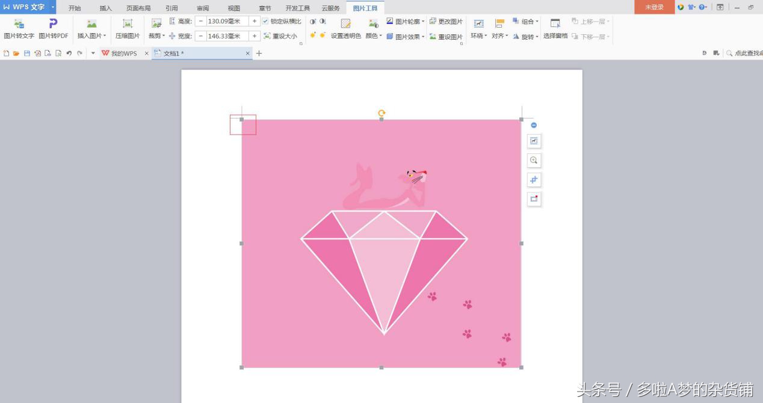
Task: Click the 高度 height value field
Action: [227, 21]
